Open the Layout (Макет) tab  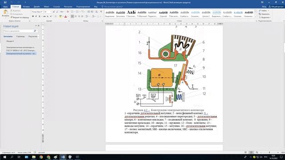click(x=46, y=7)
